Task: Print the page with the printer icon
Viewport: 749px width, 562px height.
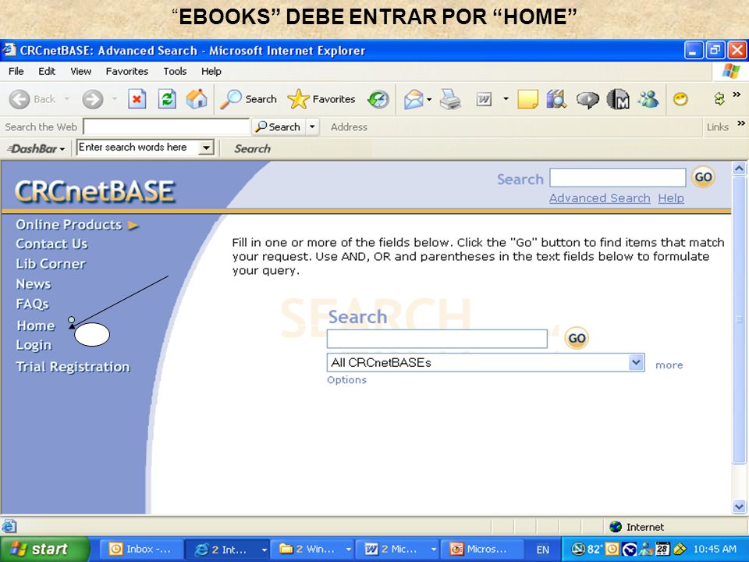Action: (450, 99)
